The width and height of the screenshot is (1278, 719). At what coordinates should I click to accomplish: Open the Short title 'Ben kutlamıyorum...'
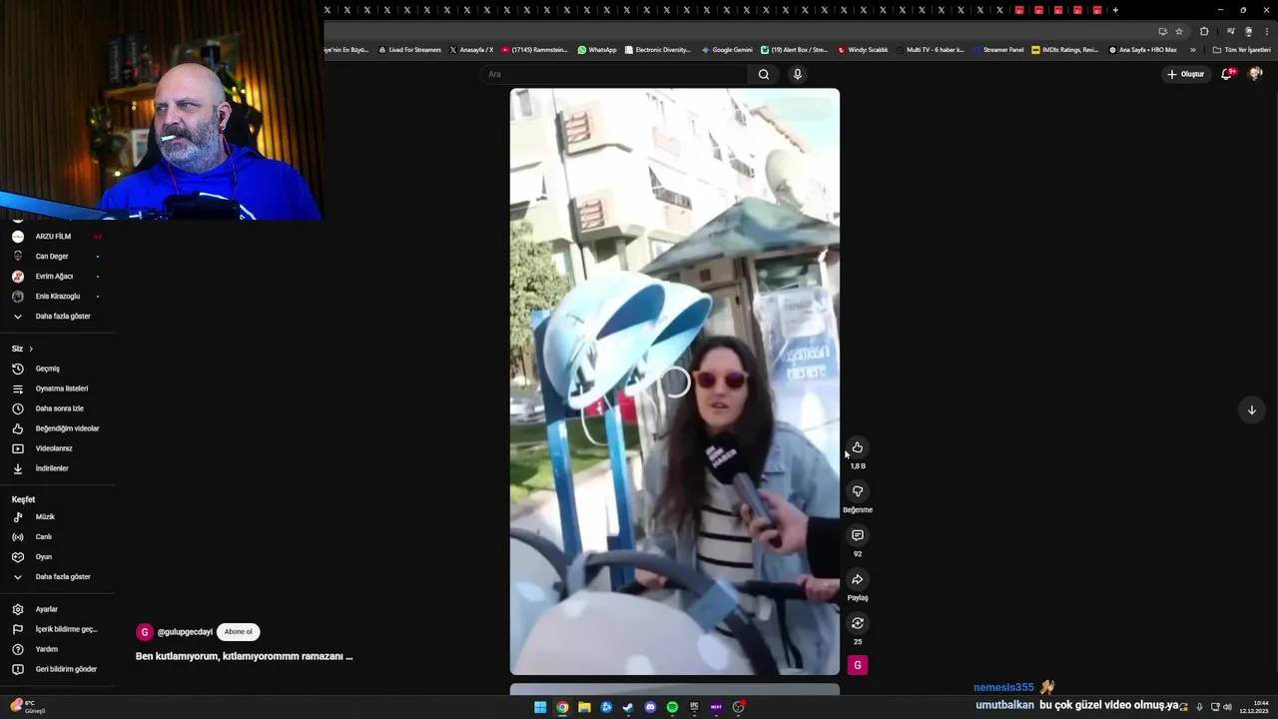244,656
